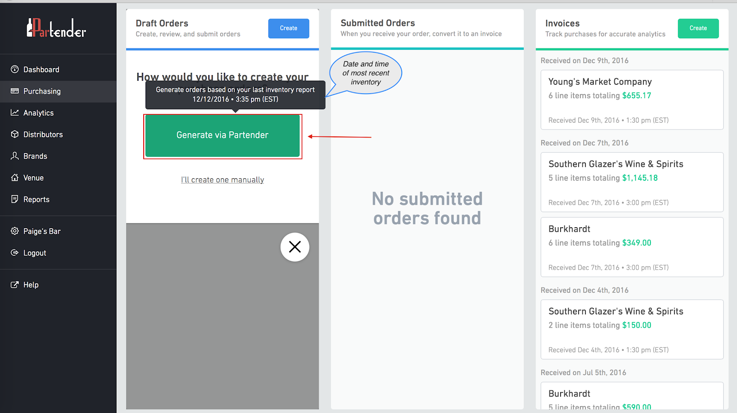This screenshot has height=413, width=737.
Task: Click the Help external-link icon
Action: click(15, 284)
